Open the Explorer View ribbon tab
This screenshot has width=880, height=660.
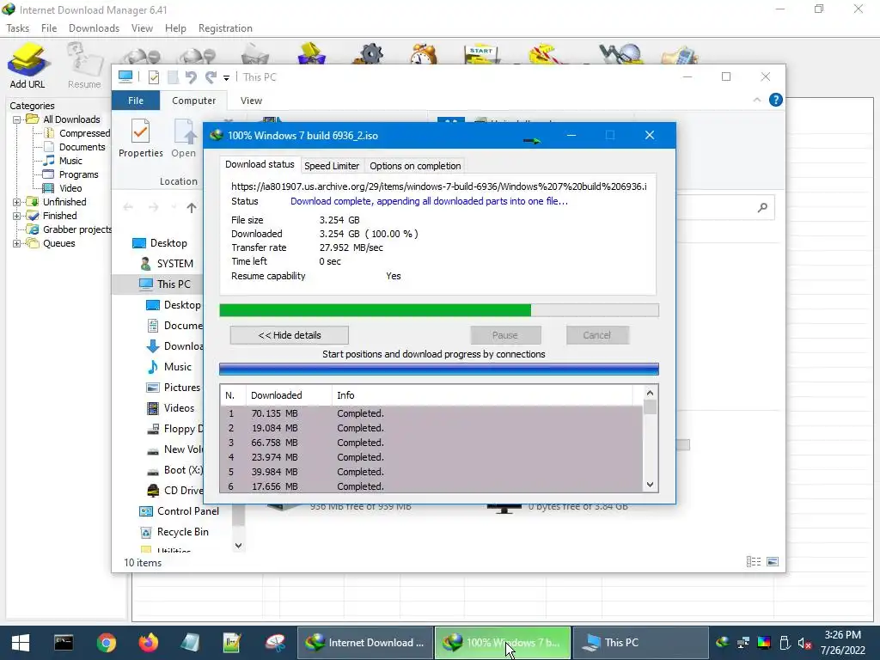[251, 101]
